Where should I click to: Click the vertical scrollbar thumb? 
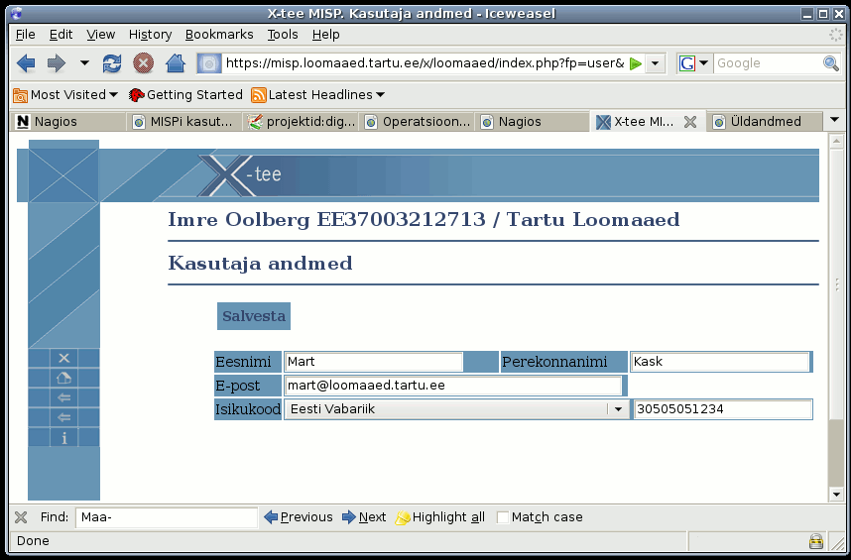pyautogui.click(x=836, y=284)
